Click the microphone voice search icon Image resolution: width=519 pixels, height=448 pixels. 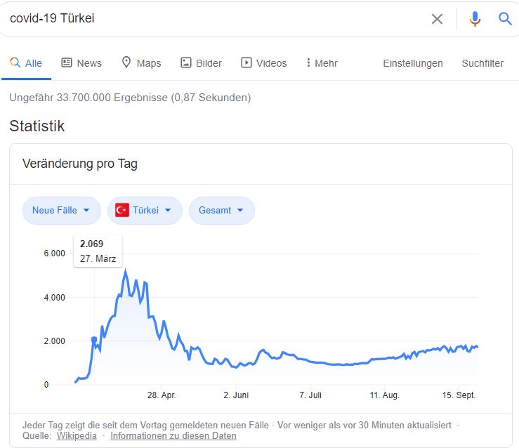pos(475,19)
